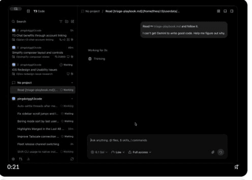Click the comment icon on iOS Redesign card
Image resolution: width=252 pixels, height=180 pixels.
click(68, 74)
